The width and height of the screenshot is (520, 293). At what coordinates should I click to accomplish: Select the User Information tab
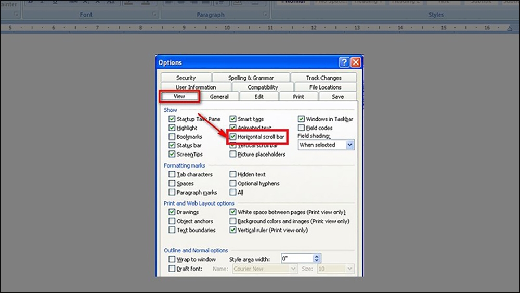[x=196, y=87]
